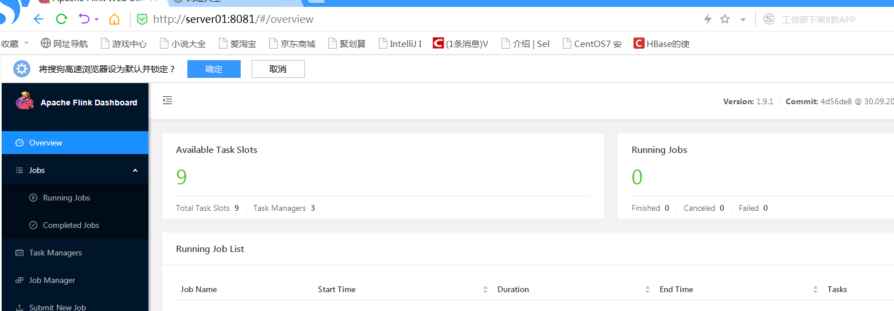The width and height of the screenshot is (894, 311).
Task: Click the Task Managers 3 stat
Action: tap(284, 208)
